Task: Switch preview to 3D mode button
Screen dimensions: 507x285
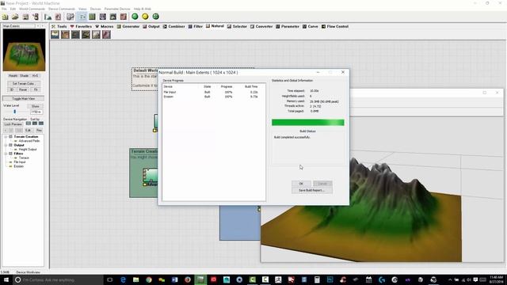Action: 12,89
